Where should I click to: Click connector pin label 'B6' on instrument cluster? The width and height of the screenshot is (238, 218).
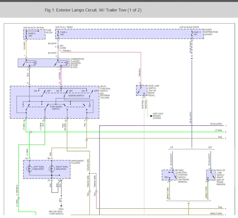point(49,158)
